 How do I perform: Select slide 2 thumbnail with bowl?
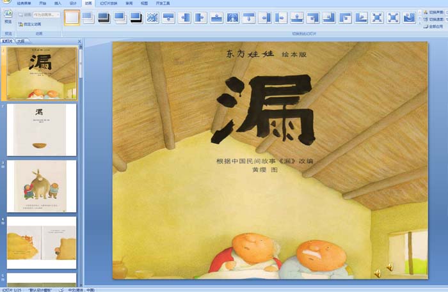(x=42, y=130)
